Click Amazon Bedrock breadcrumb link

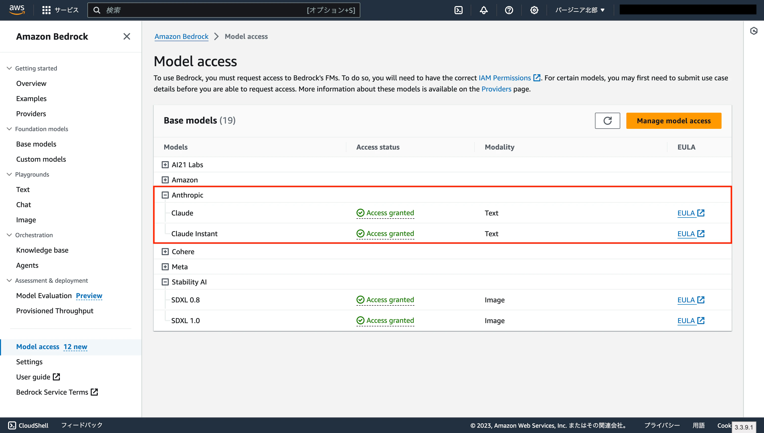click(x=181, y=36)
